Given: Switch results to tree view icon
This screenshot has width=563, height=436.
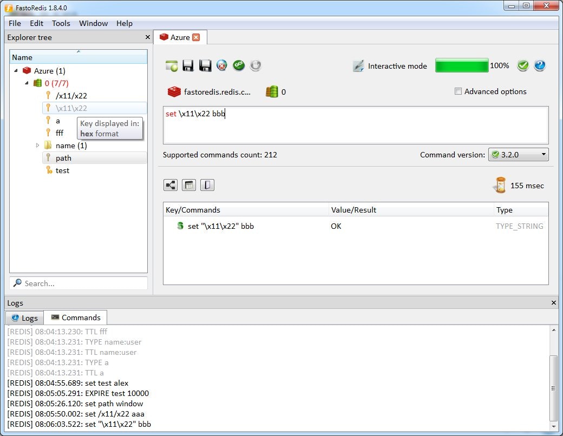Looking at the screenshot, I should click(171, 184).
